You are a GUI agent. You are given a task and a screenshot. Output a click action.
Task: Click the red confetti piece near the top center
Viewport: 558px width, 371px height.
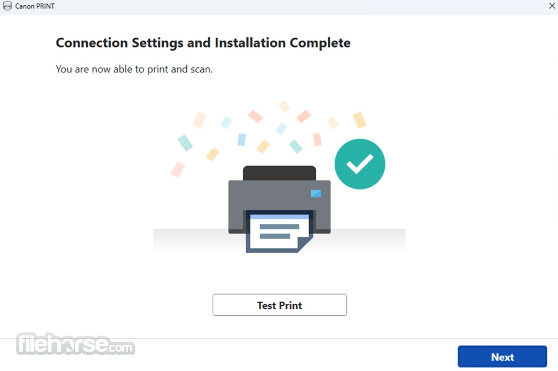pos(255,116)
